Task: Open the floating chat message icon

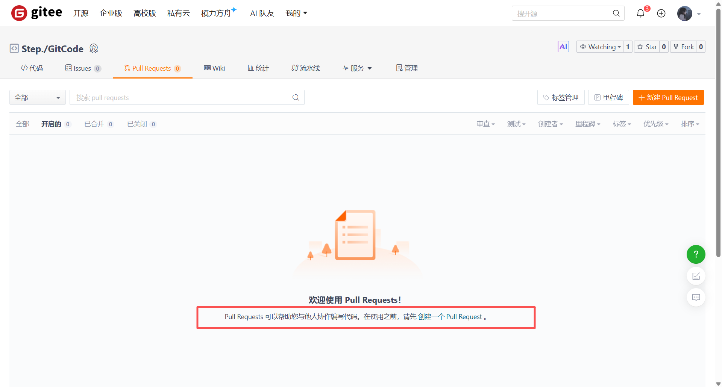Action: 696,297
